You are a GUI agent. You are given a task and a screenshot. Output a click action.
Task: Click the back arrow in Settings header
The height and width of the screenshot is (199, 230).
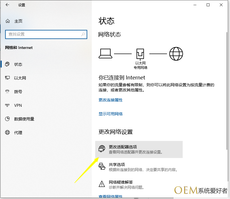click(x=7, y=5)
